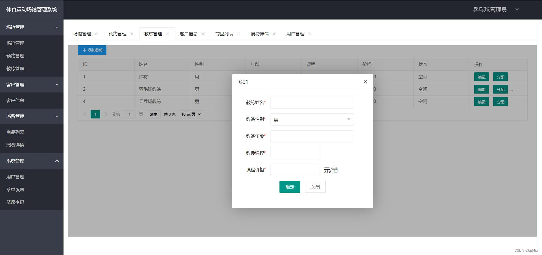Close the 客户信息 tab with its X
This screenshot has width=542, height=255.
(203, 34)
